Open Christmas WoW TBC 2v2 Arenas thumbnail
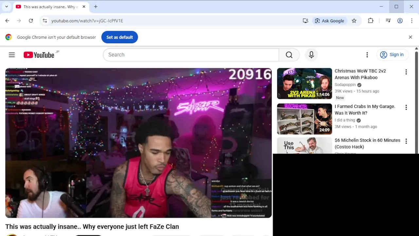419x236 pixels. click(304, 83)
